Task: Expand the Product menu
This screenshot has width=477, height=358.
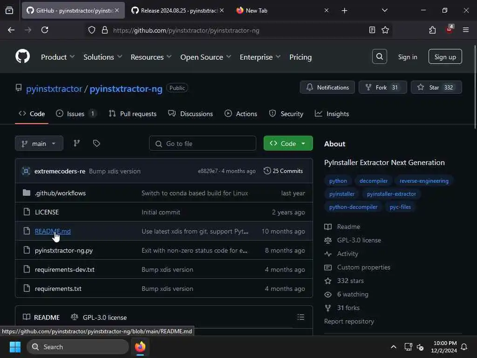Action: point(58,57)
